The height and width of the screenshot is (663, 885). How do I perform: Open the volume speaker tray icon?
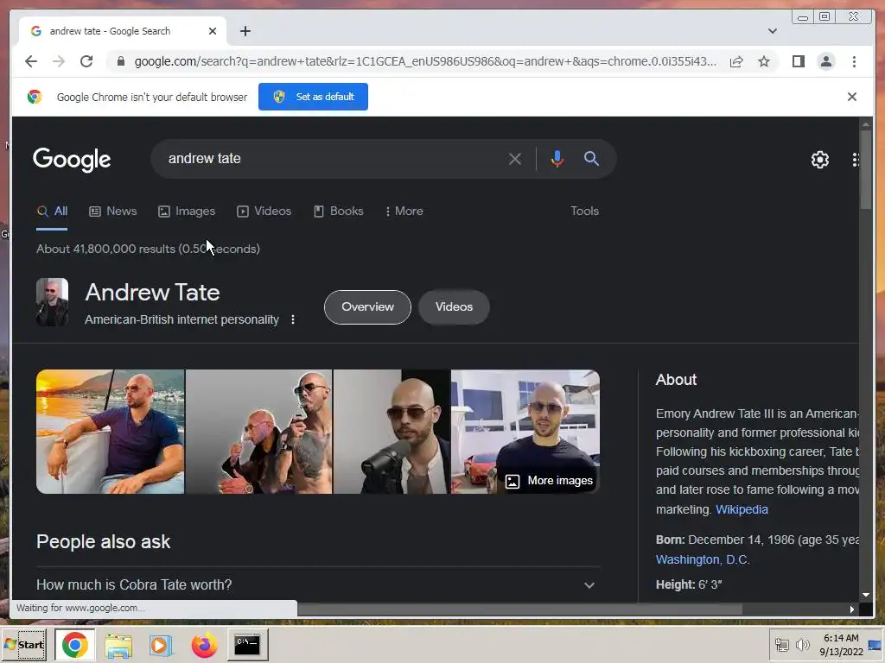802,644
